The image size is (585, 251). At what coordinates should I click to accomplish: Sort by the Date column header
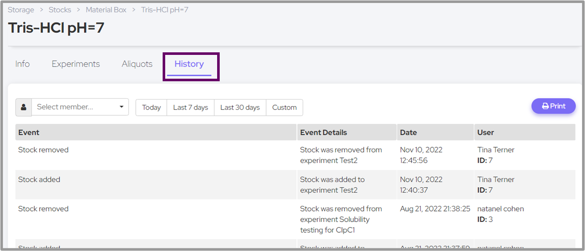pyautogui.click(x=408, y=132)
